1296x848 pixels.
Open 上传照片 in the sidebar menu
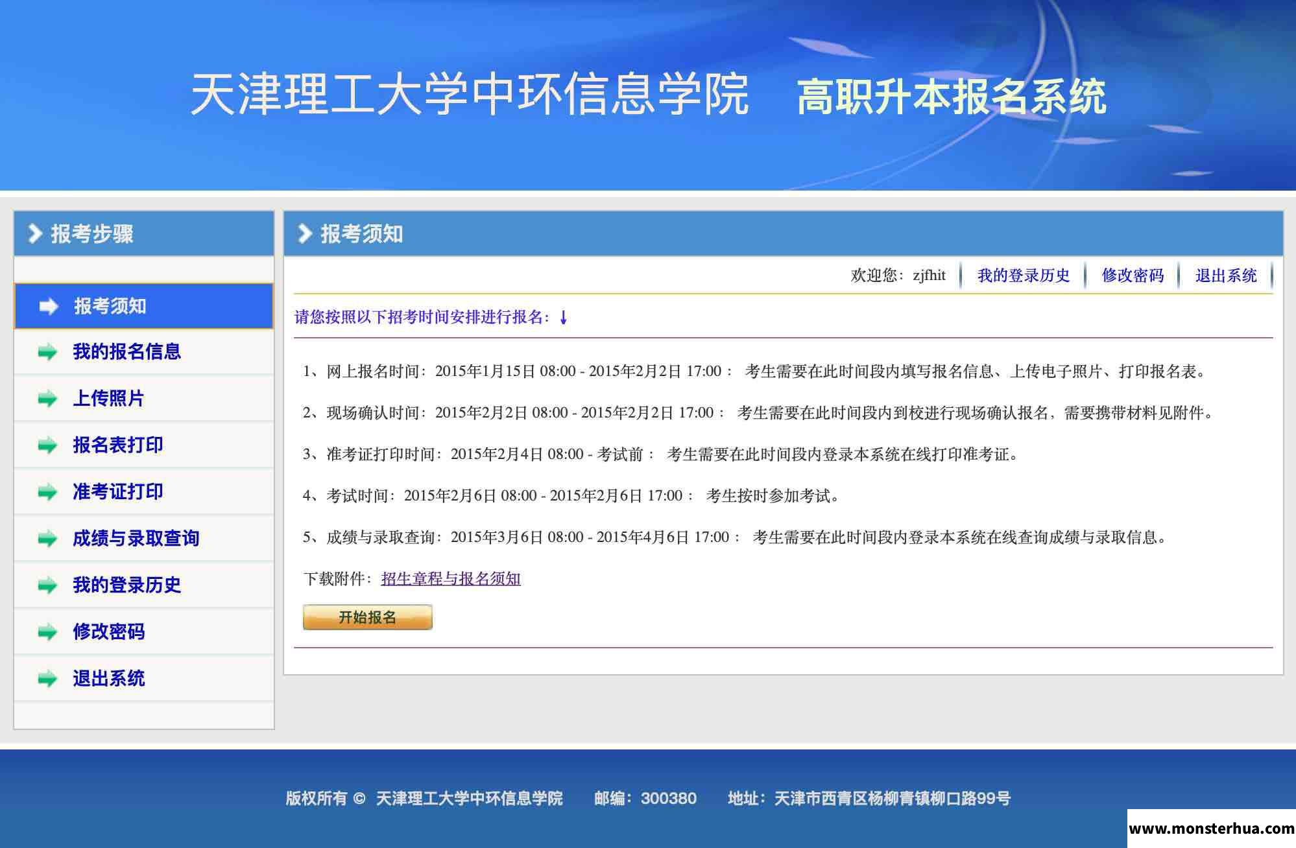(x=144, y=399)
